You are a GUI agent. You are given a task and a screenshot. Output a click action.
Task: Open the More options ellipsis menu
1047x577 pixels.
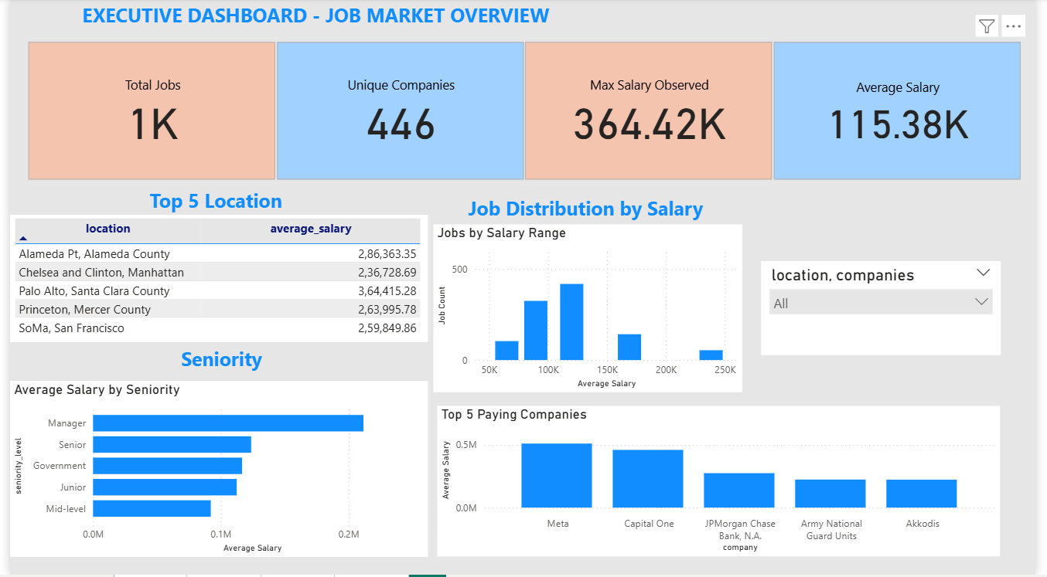click(1013, 25)
